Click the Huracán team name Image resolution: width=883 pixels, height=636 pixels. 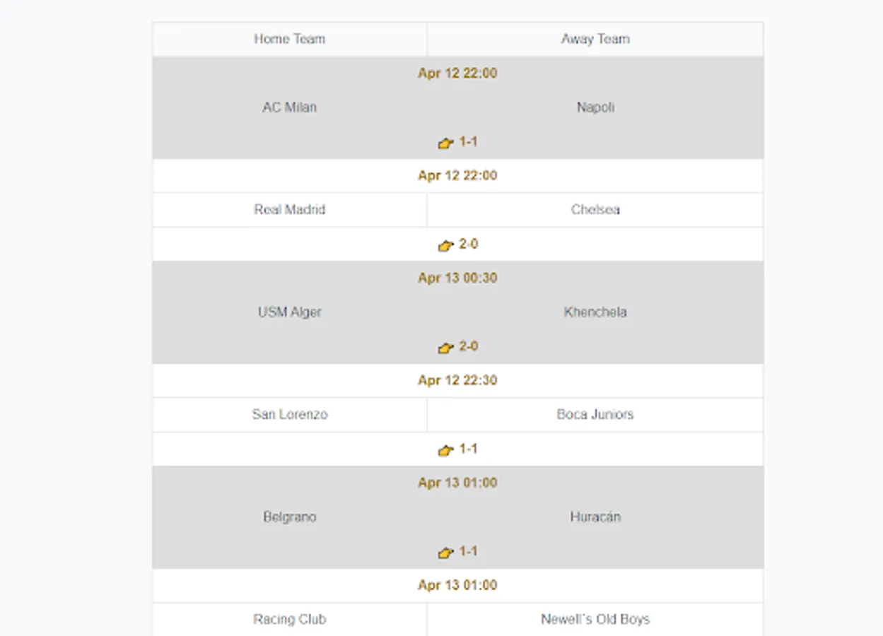point(595,517)
